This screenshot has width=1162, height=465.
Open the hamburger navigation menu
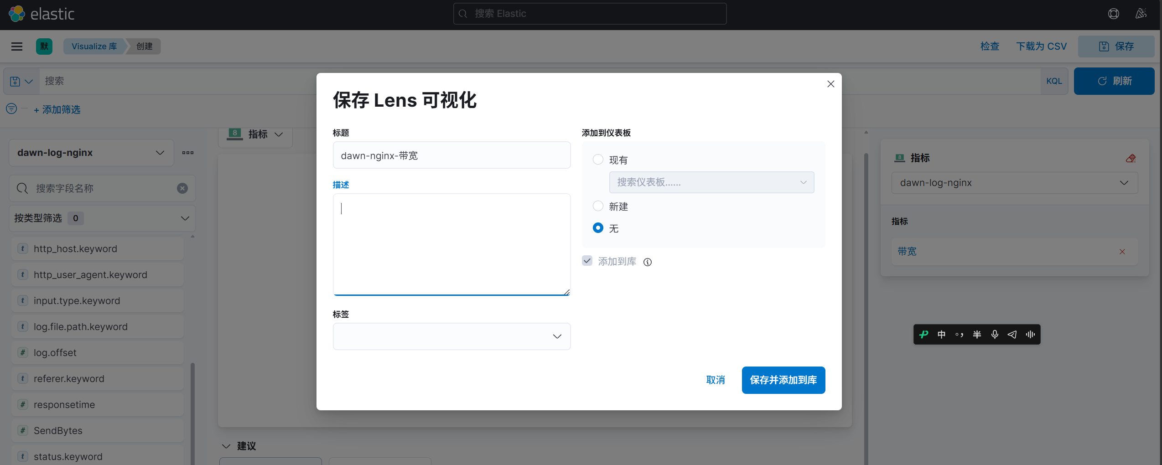[17, 46]
